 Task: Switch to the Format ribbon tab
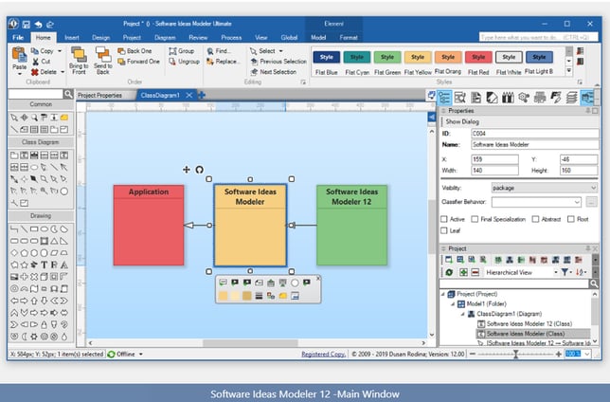click(349, 37)
